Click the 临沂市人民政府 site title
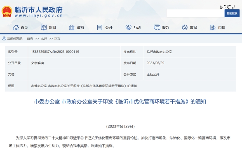The image size is (242, 151). [39, 10]
